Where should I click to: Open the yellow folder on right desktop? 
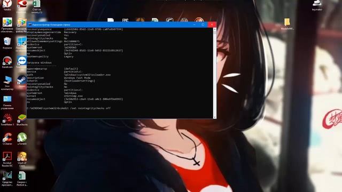[287, 24]
